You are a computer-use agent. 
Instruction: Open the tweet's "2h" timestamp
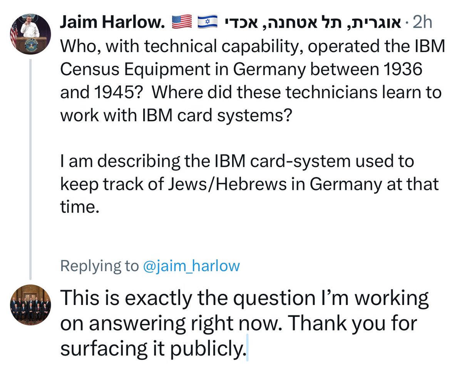[x=422, y=23]
